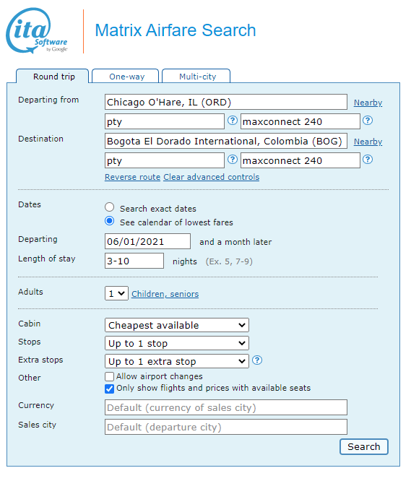The width and height of the screenshot is (411, 481).
Task: Open the Stops dropdown
Action: (x=177, y=343)
